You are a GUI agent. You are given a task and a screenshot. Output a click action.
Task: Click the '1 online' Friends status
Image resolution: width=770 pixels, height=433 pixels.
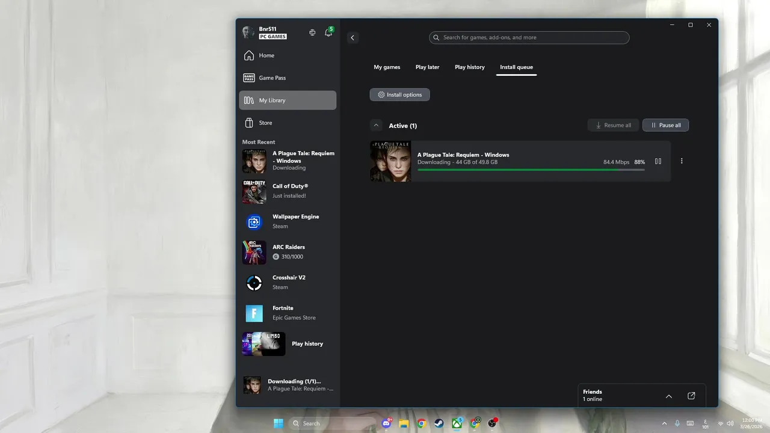coord(593,399)
